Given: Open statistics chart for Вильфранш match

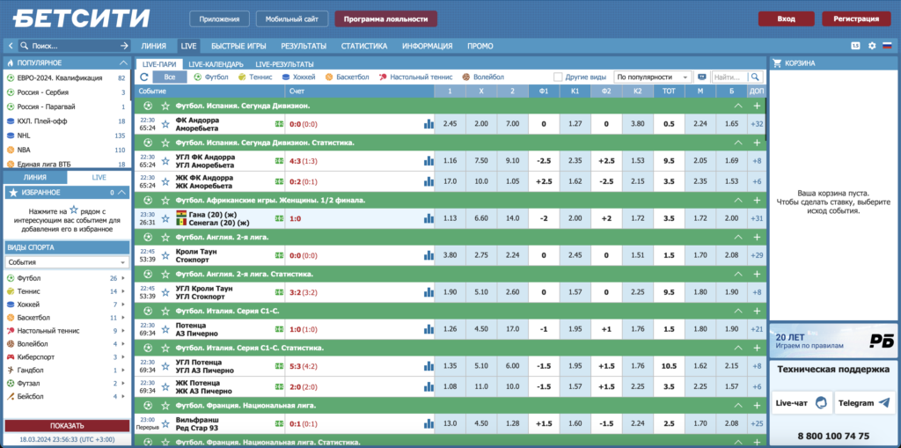Looking at the screenshot, I should (429, 423).
